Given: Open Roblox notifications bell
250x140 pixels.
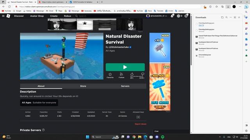Looking at the screenshot, I should pos(172,16).
